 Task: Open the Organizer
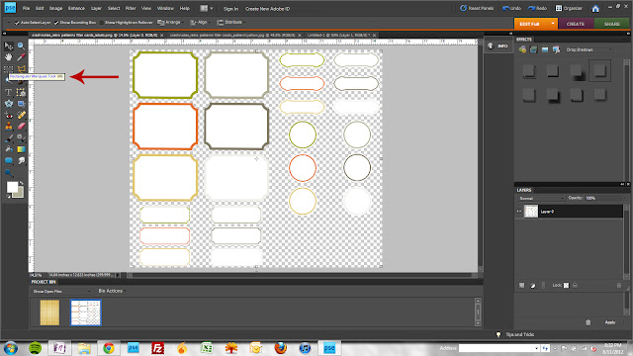point(569,8)
